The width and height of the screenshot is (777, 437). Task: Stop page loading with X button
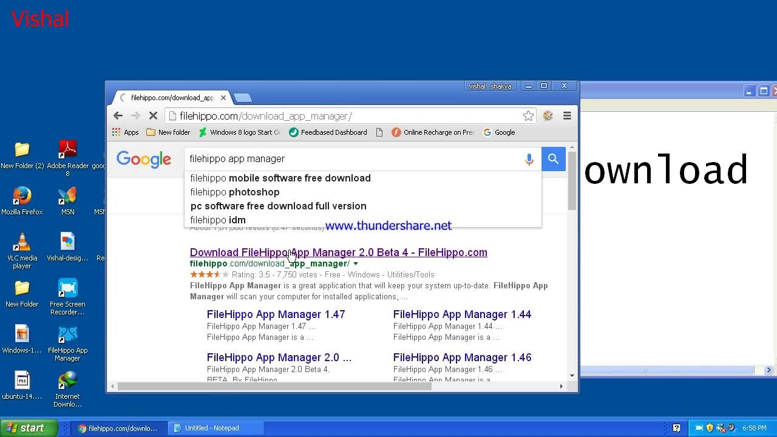pyautogui.click(x=153, y=116)
